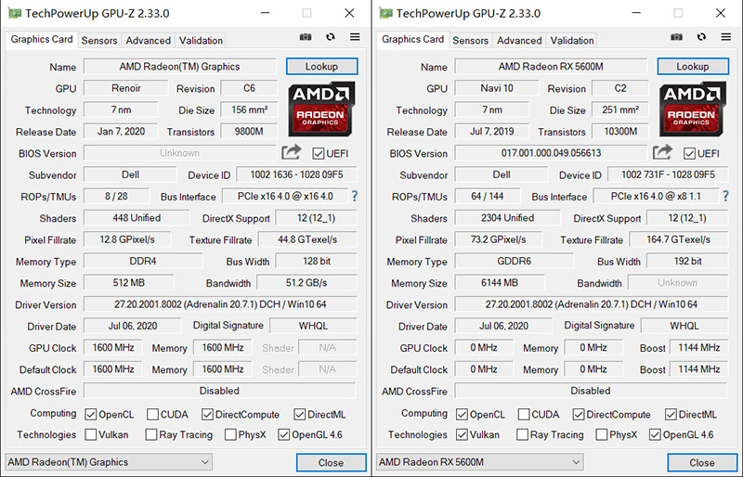Click the GPU-Z app icon in right title bar
743x477 pixels.
385,13
